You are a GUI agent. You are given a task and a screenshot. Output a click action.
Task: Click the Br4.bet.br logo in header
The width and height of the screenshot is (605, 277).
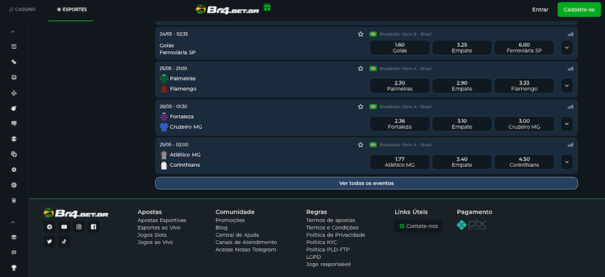click(x=227, y=9)
